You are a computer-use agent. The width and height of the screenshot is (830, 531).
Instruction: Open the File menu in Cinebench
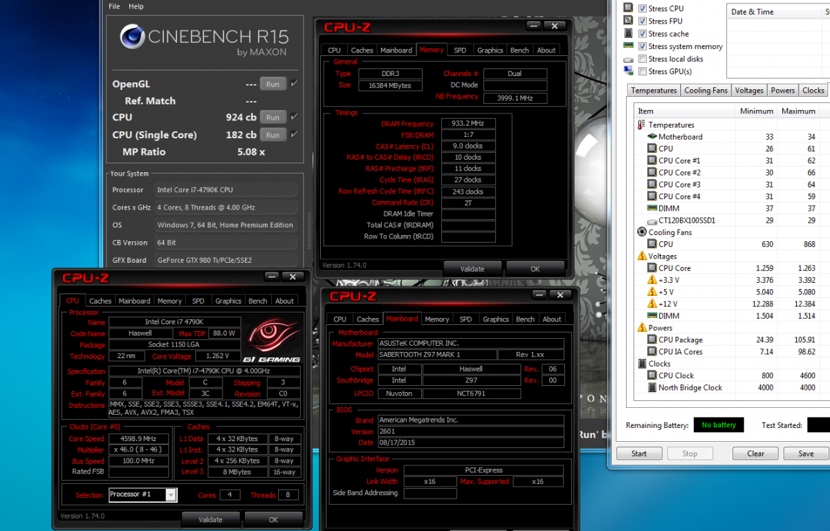coord(114,6)
